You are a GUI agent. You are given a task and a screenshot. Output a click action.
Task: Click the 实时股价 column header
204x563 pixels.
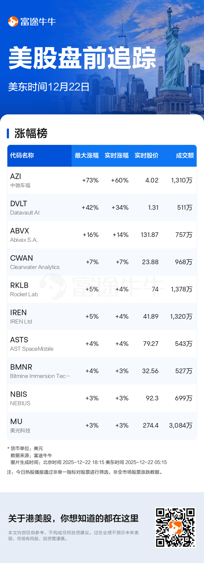tap(146, 156)
